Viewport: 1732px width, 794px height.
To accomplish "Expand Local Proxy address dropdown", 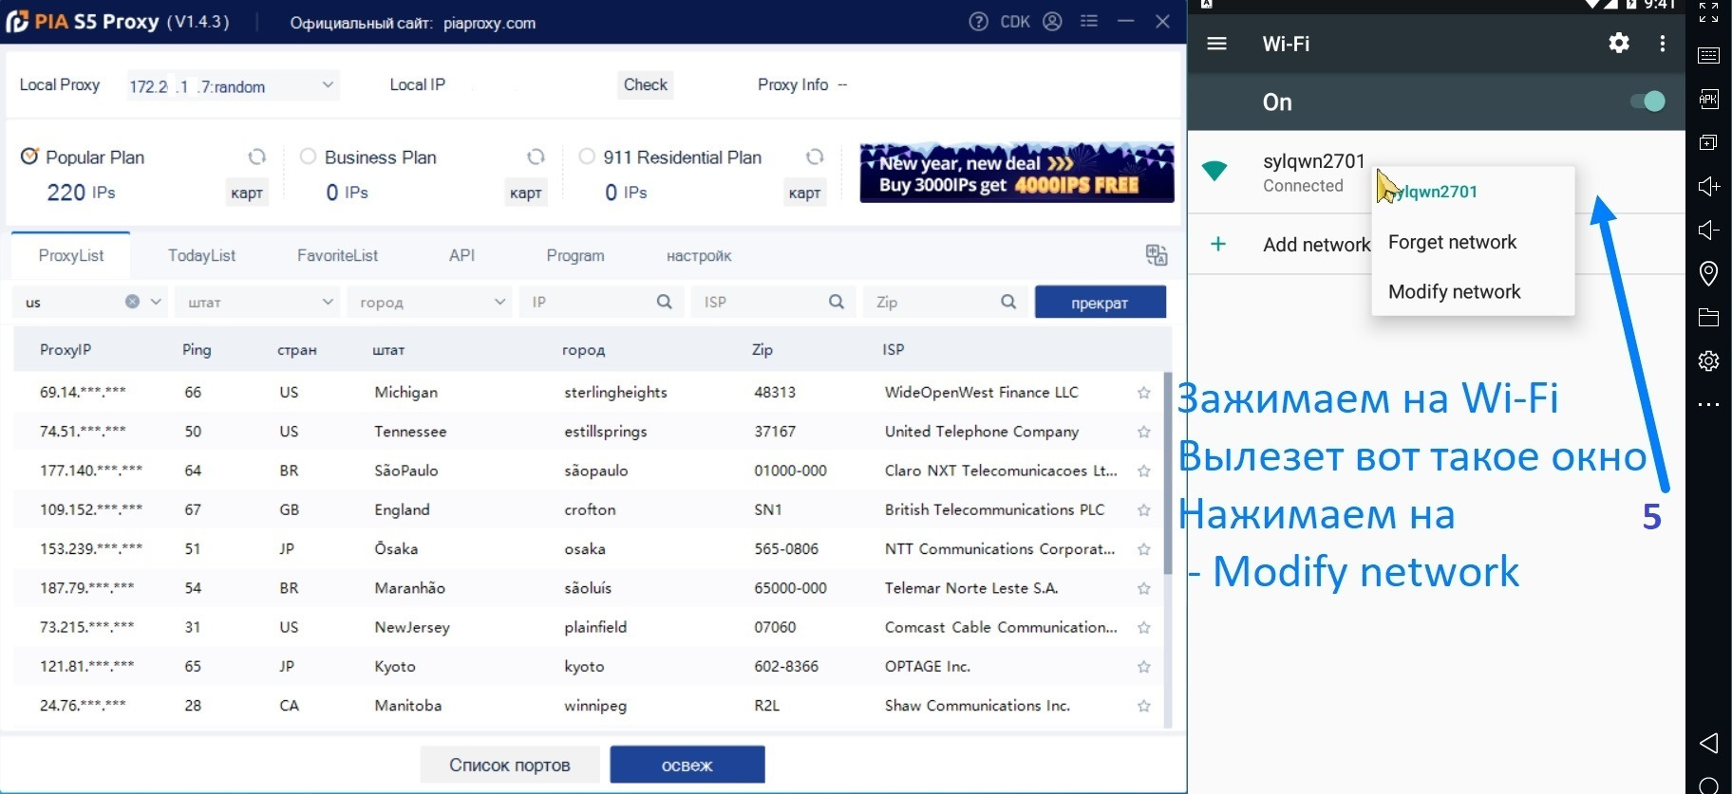I will pyautogui.click(x=327, y=84).
